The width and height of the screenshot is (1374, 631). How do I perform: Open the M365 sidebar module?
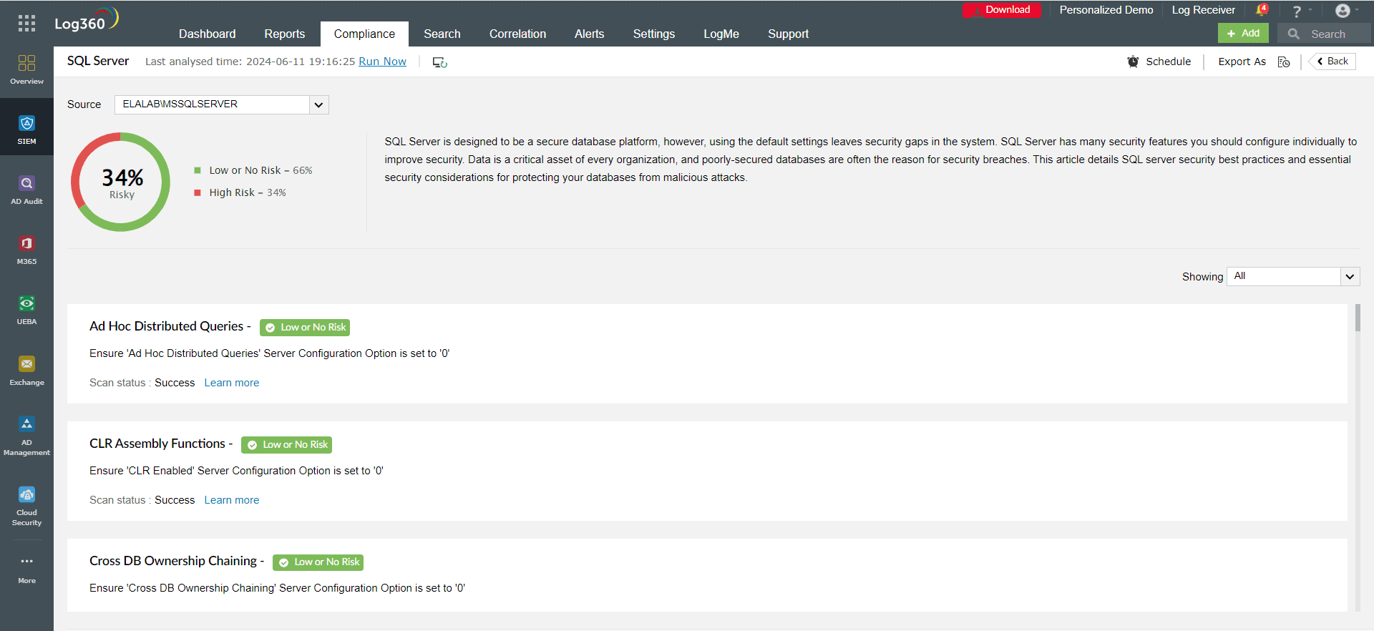pyautogui.click(x=26, y=250)
